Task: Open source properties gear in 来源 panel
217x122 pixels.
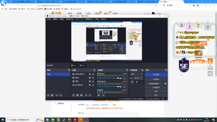Action: click(x=81, y=95)
